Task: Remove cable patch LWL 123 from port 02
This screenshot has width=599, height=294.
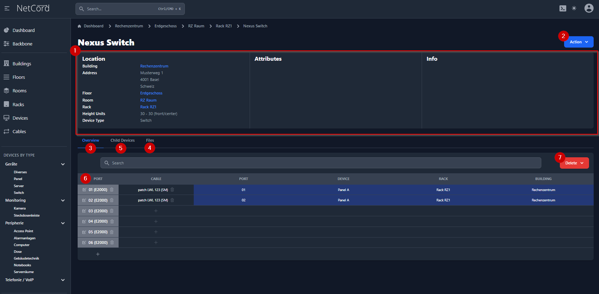Action: click(172, 200)
